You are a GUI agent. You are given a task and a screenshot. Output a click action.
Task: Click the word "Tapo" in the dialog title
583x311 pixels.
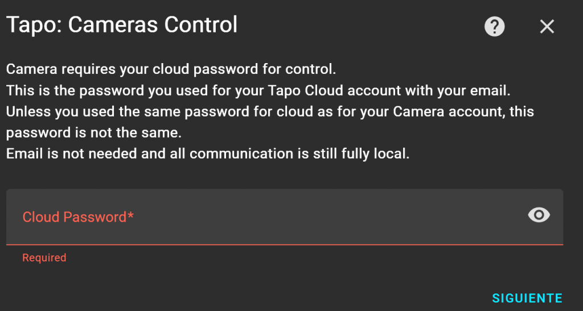[x=31, y=25]
